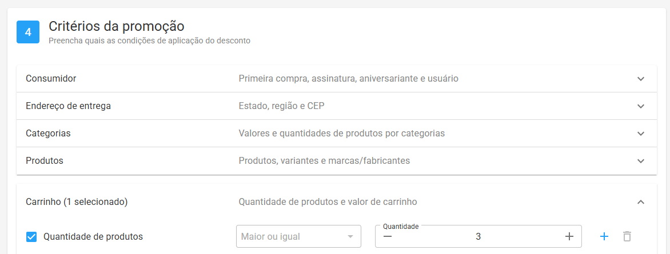Screen dimensions: 670x254
Task: Click the Quantidade de produtos label
Action: point(93,236)
